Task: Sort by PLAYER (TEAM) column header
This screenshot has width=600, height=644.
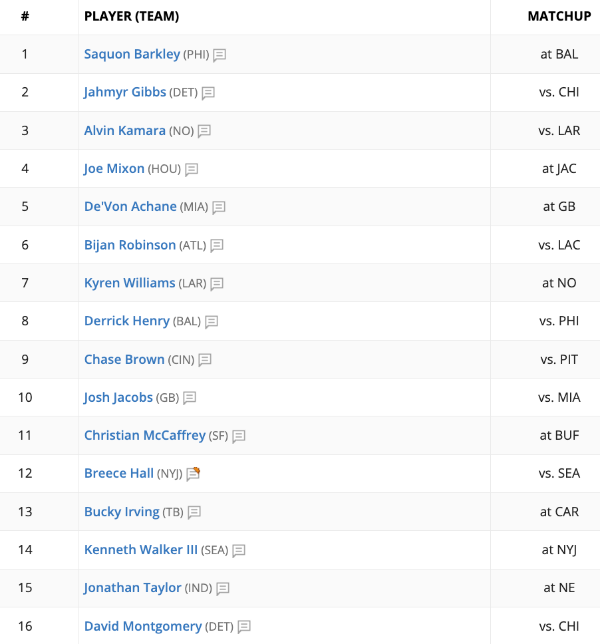Action: pos(132,17)
